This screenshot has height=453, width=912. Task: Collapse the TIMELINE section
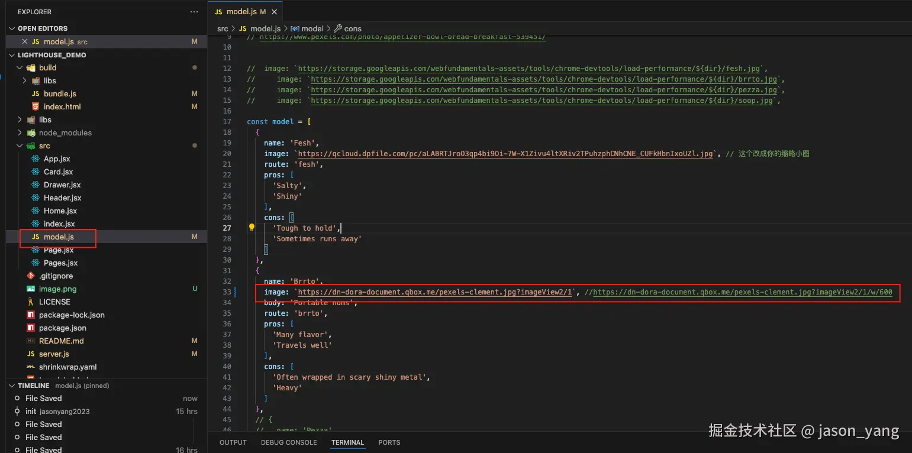pos(12,386)
